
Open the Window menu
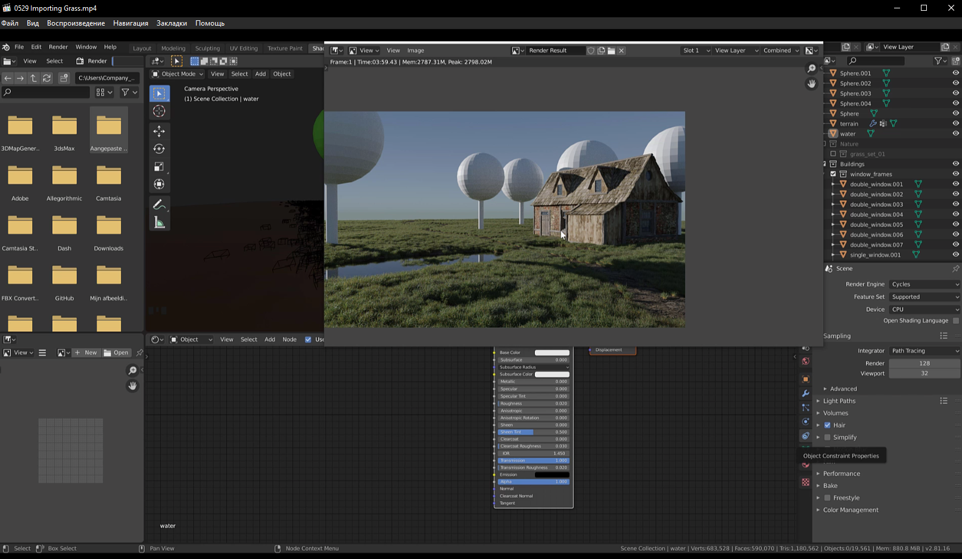[86, 47]
